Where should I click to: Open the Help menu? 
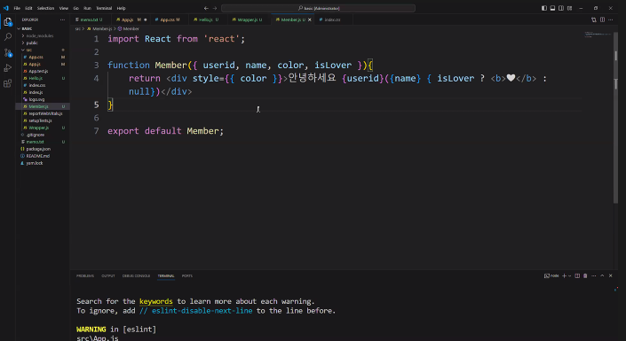[x=122, y=8]
